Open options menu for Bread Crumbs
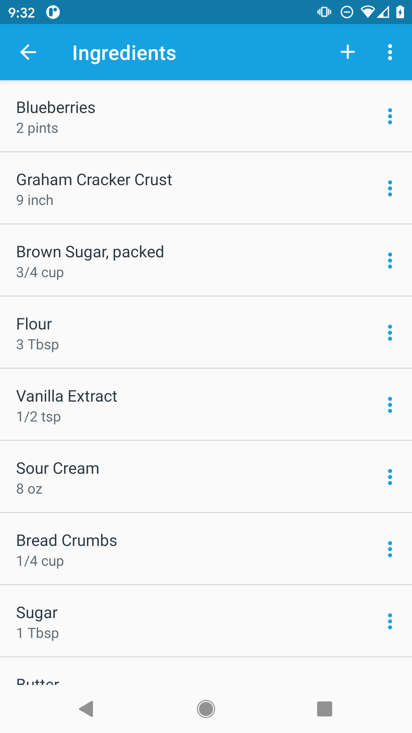412x733 pixels. (x=389, y=549)
